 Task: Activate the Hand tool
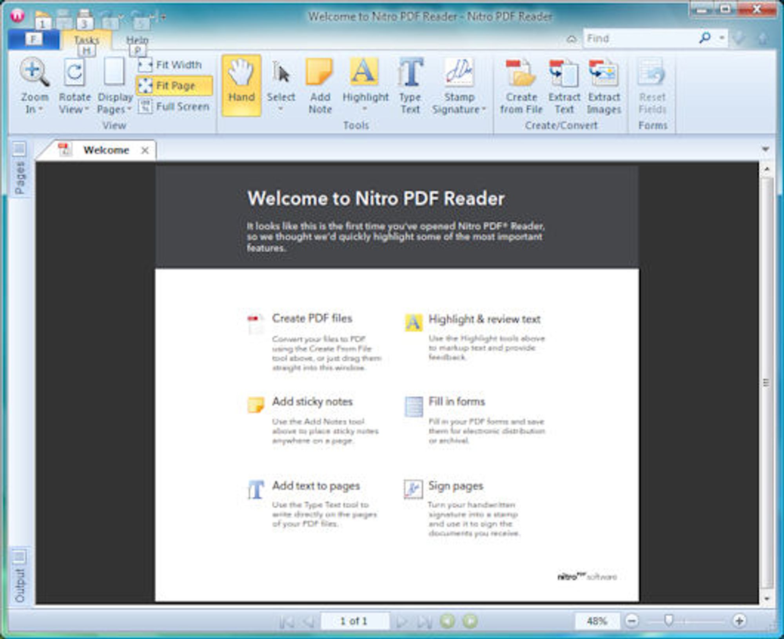[241, 85]
